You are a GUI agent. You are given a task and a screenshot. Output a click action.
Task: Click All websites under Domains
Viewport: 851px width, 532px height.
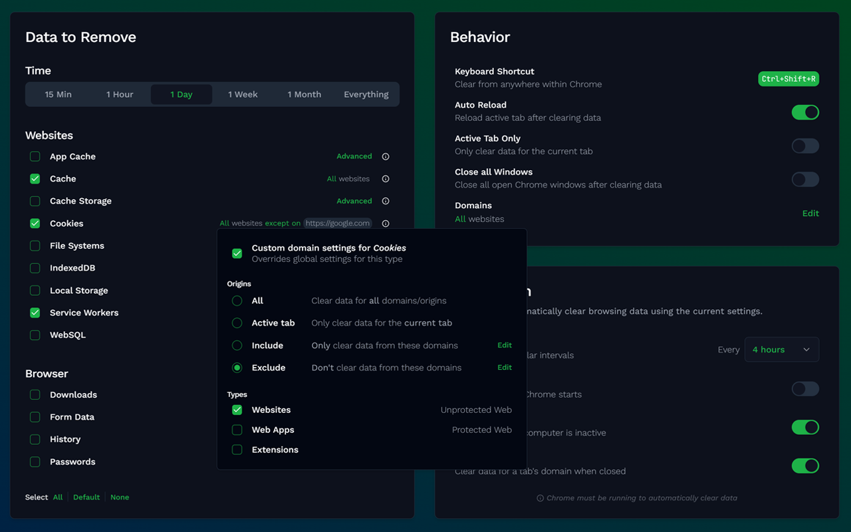[479, 219]
